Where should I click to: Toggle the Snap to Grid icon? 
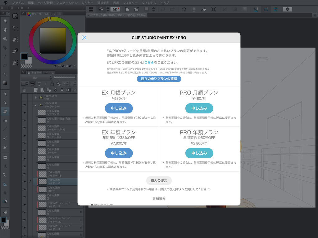pyautogui.click(x=276, y=9)
